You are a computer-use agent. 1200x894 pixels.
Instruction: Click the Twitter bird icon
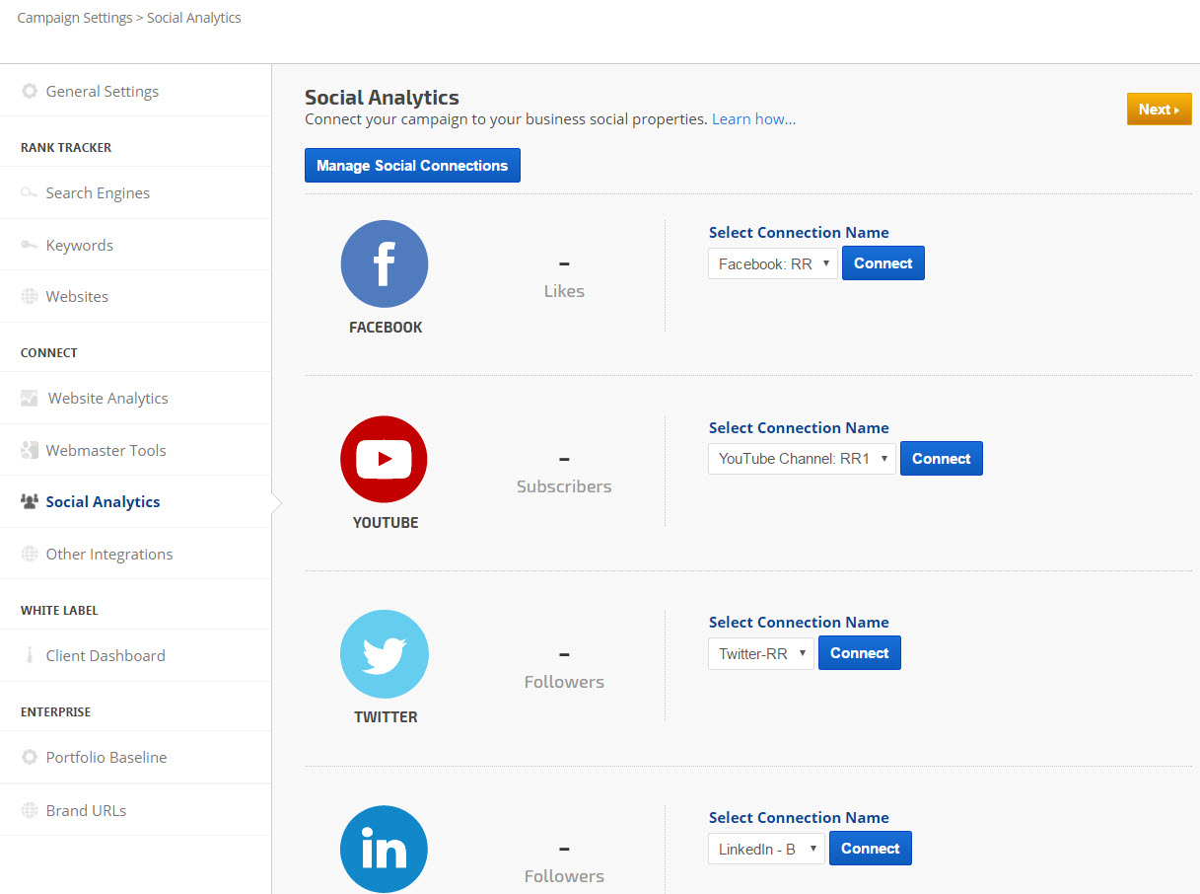(384, 653)
